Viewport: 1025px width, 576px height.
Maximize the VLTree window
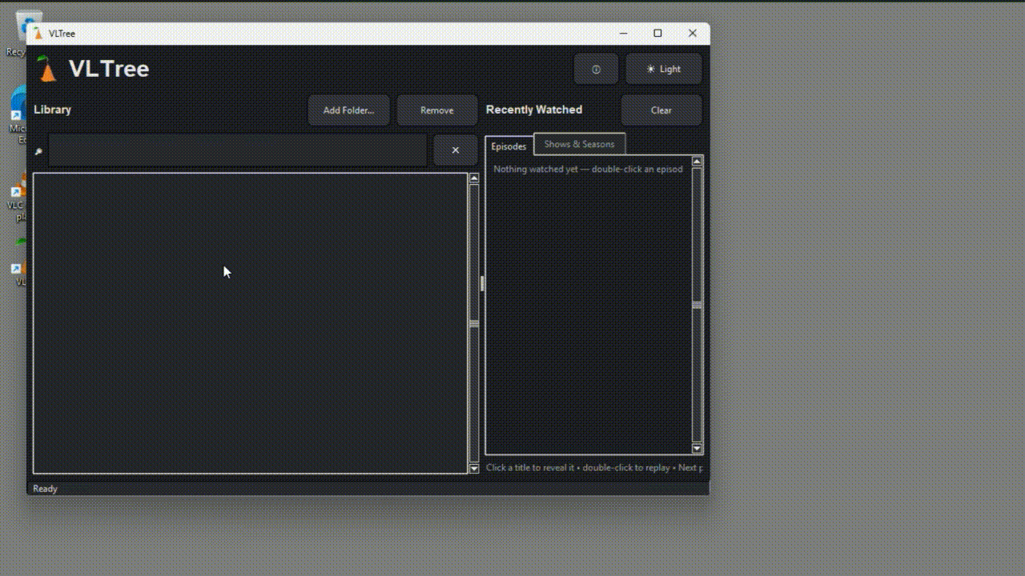657,34
